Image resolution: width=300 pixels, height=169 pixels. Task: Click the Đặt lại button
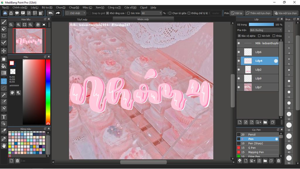236,13
